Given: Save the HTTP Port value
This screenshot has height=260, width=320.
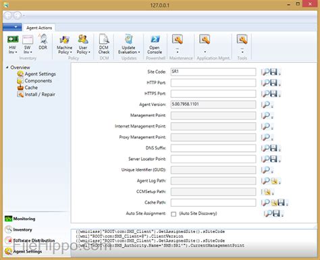Looking at the screenshot, I should 273,83.
